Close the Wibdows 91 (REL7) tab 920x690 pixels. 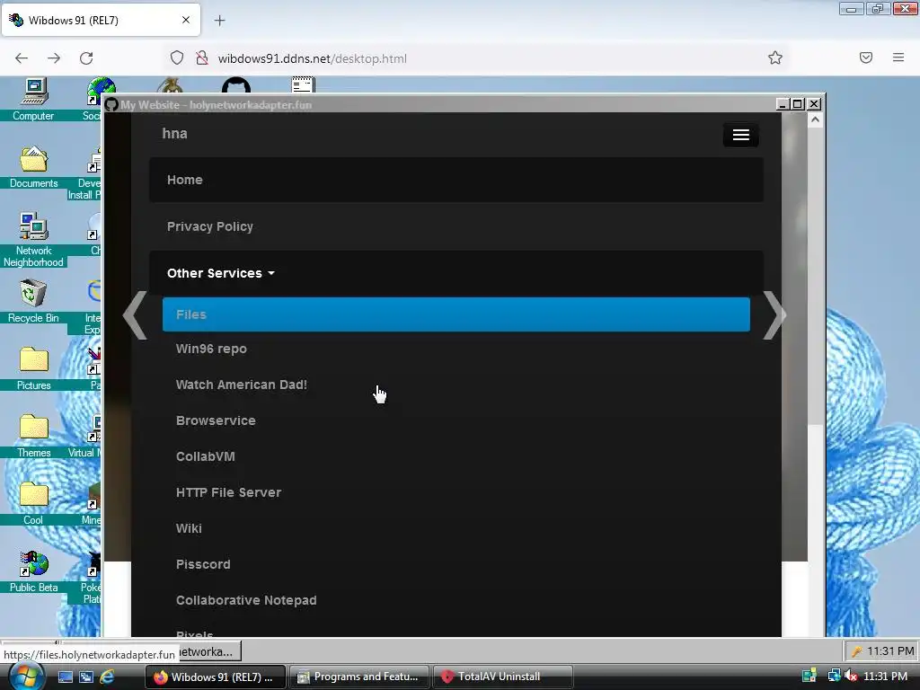(x=185, y=20)
